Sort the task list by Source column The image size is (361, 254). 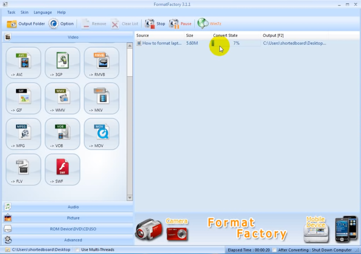pos(159,35)
